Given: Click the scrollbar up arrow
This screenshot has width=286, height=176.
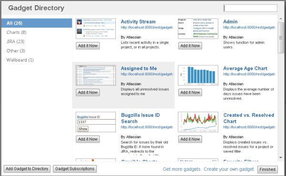Looking at the screenshot, I should [x=281, y=19].
